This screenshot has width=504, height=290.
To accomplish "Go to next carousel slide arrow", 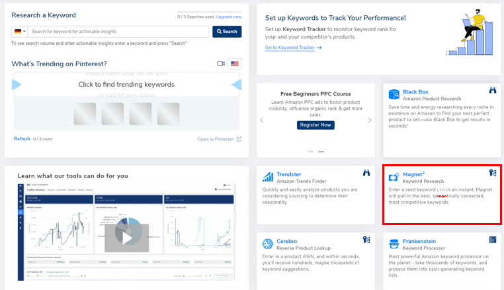I will [x=370, y=120].
